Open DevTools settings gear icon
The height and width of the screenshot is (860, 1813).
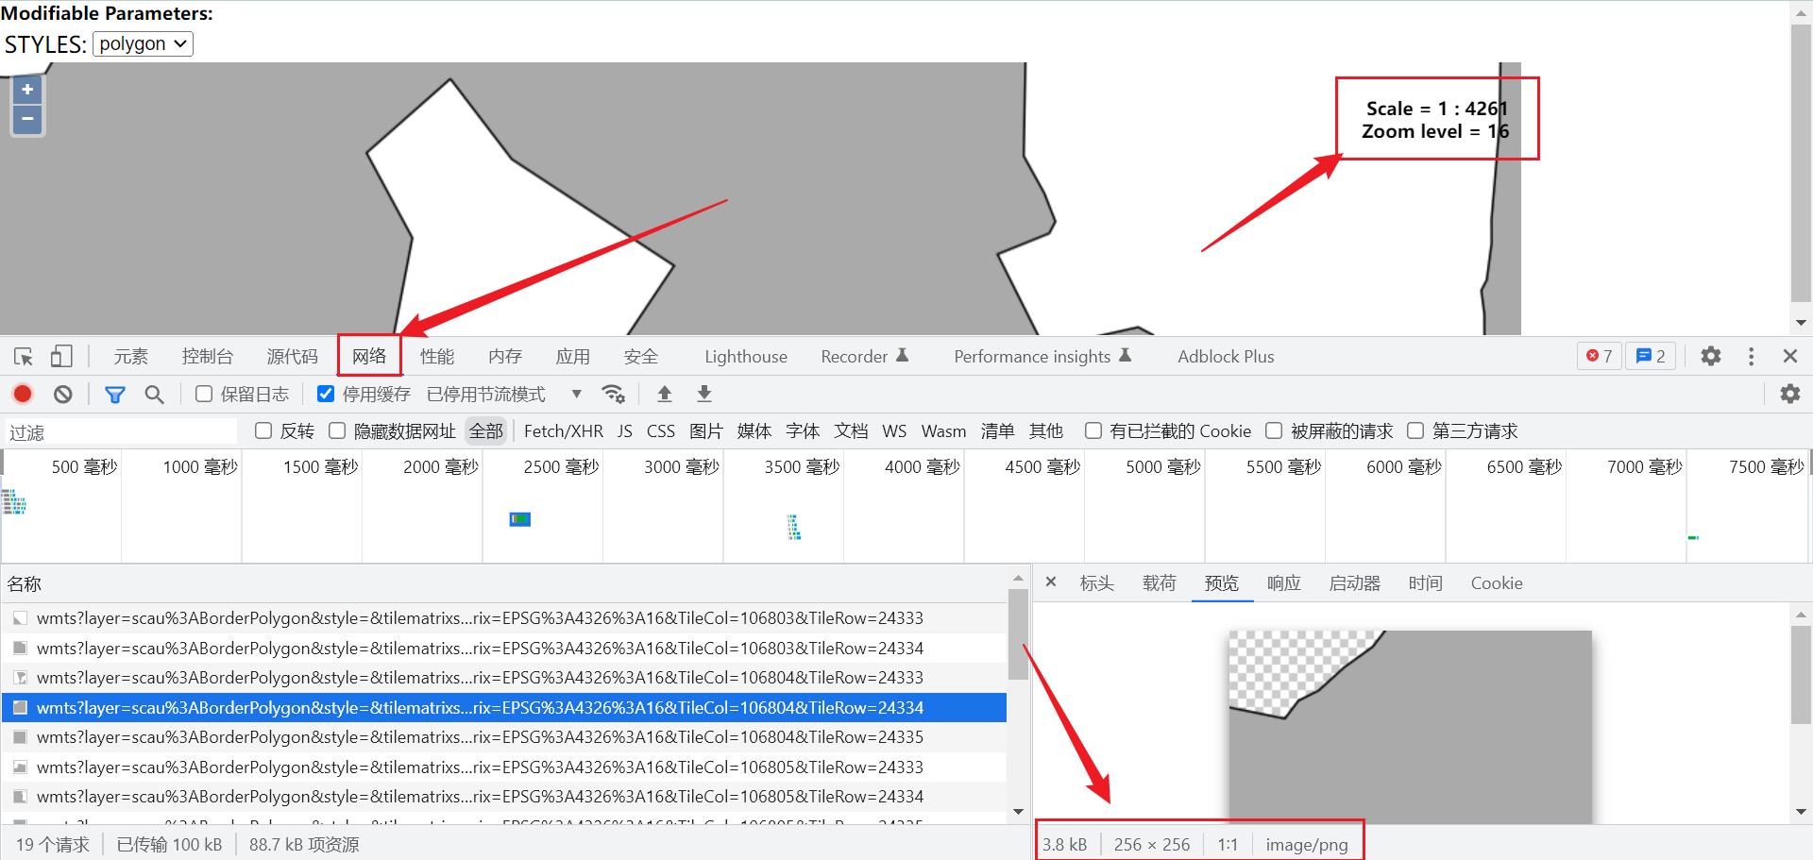(x=1711, y=356)
